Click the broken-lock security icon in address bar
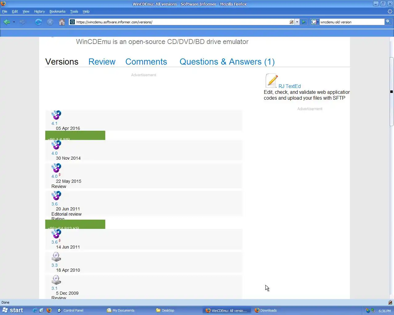The height and width of the screenshot is (315, 394). click(291, 22)
